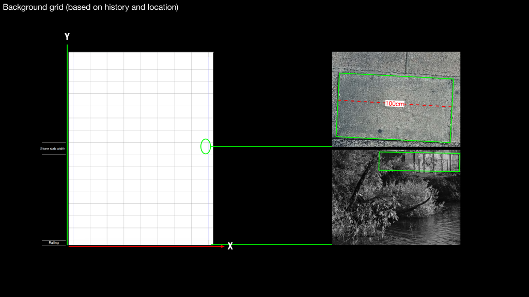Select the "Stone slab width" label
The height and width of the screenshot is (297, 529).
(x=53, y=148)
